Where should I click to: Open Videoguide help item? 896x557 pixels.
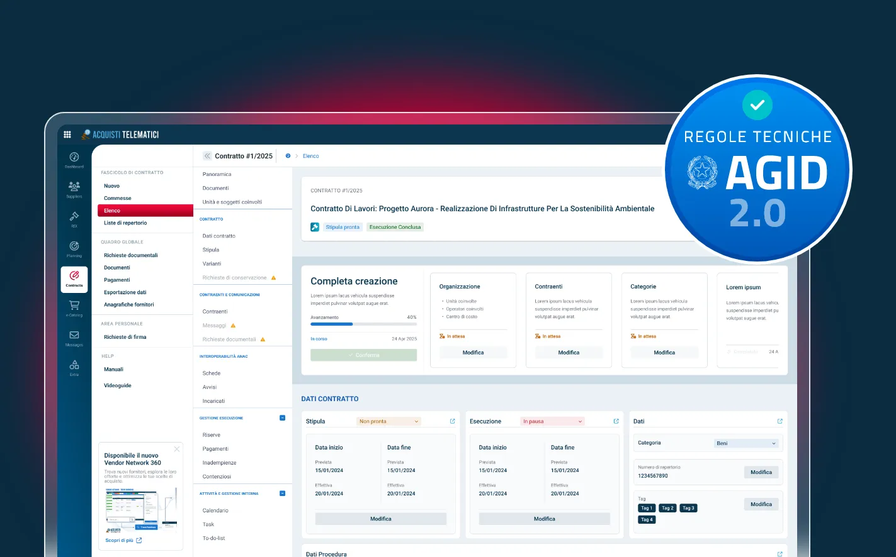118,385
